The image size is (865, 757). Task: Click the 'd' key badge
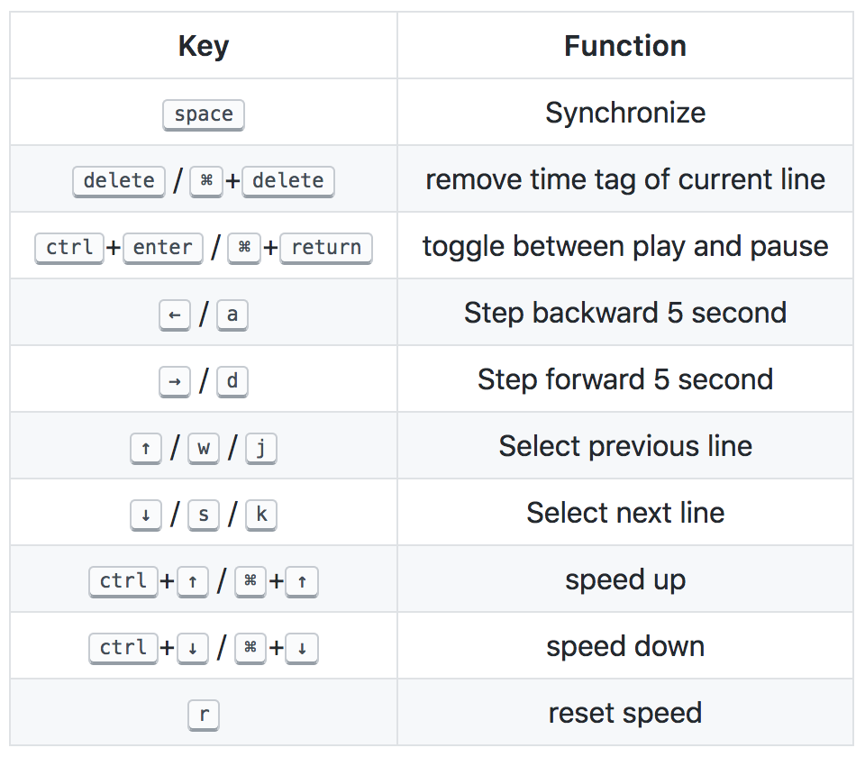click(232, 381)
